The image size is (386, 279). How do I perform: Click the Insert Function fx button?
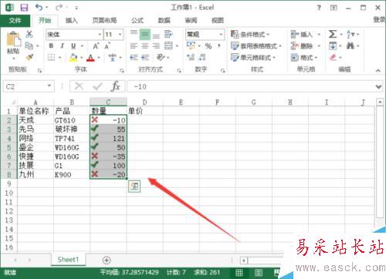(116, 86)
